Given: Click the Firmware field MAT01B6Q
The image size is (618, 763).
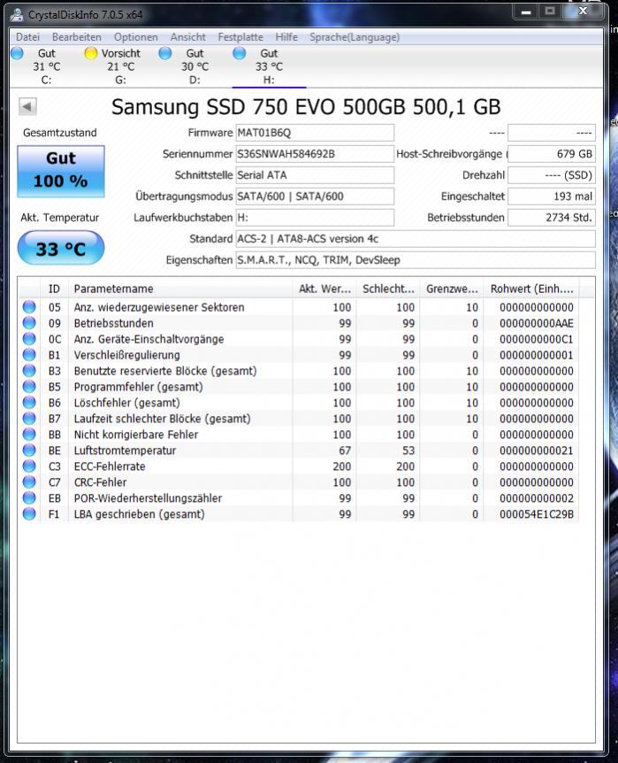Looking at the screenshot, I should coord(315,133).
